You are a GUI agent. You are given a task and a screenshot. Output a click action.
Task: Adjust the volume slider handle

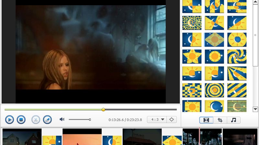[90, 120]
